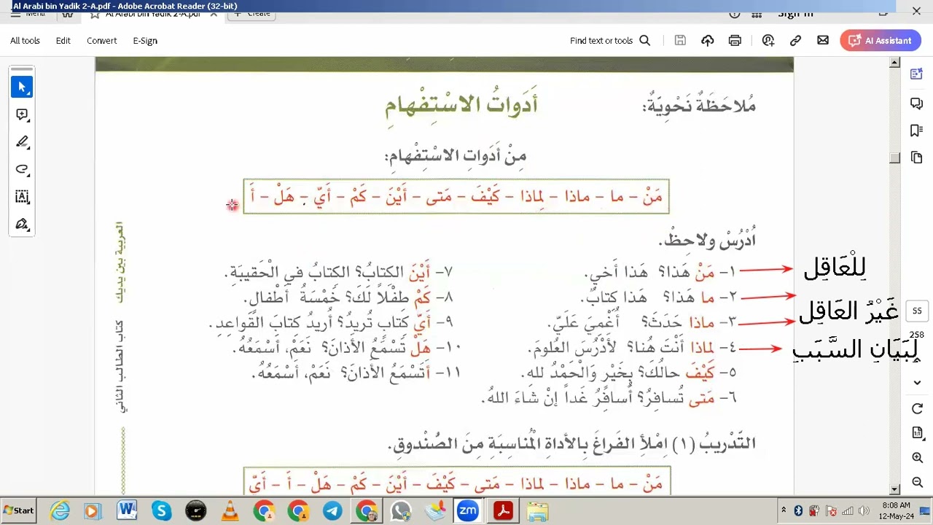This screenshot has width=933, height=525.
Task: Open the AI panel icon in right sidebar
Action: coord(917,74)
